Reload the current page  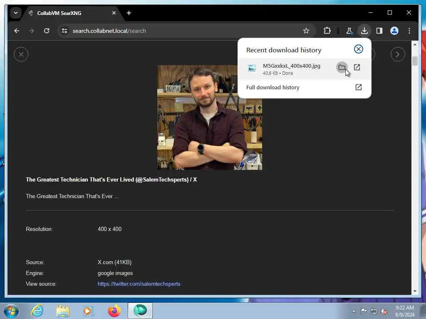pyautogui.click(x=47, y=31)
